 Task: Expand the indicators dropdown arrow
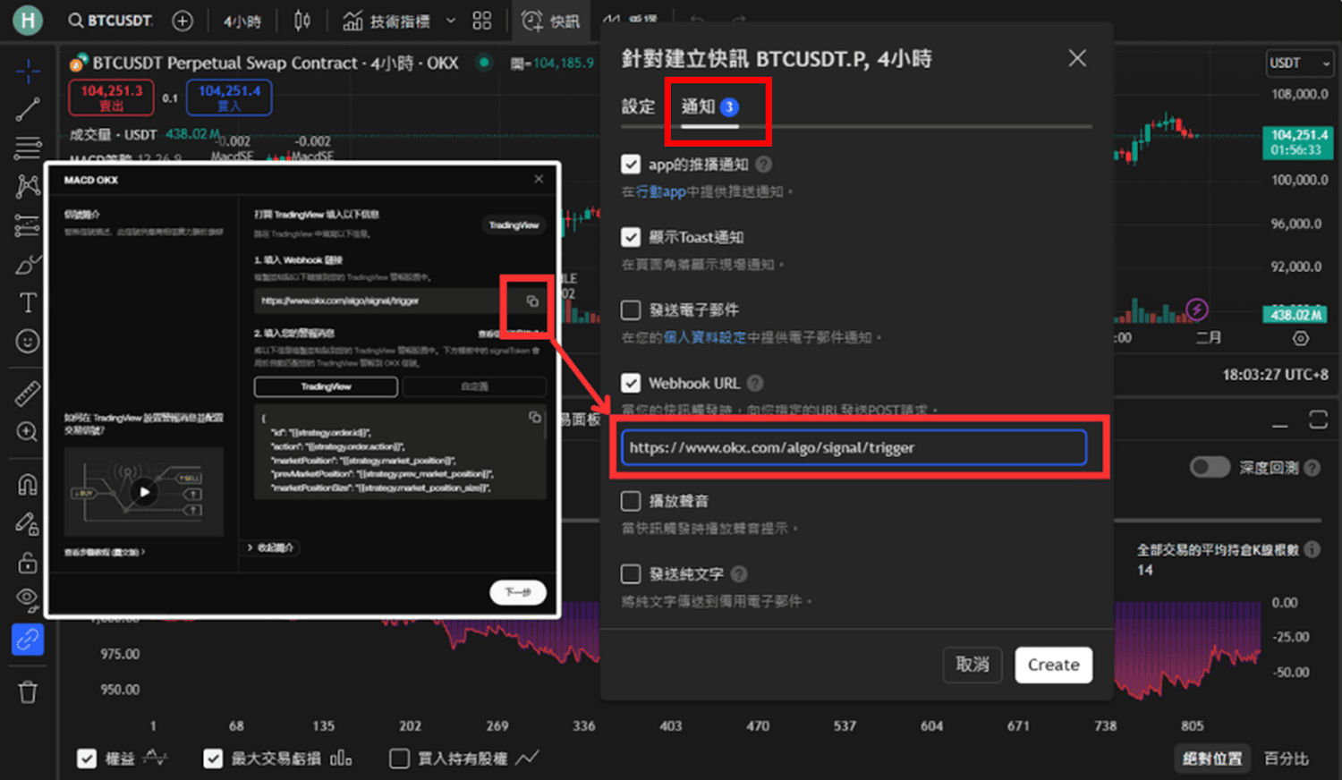click(451, 21)
